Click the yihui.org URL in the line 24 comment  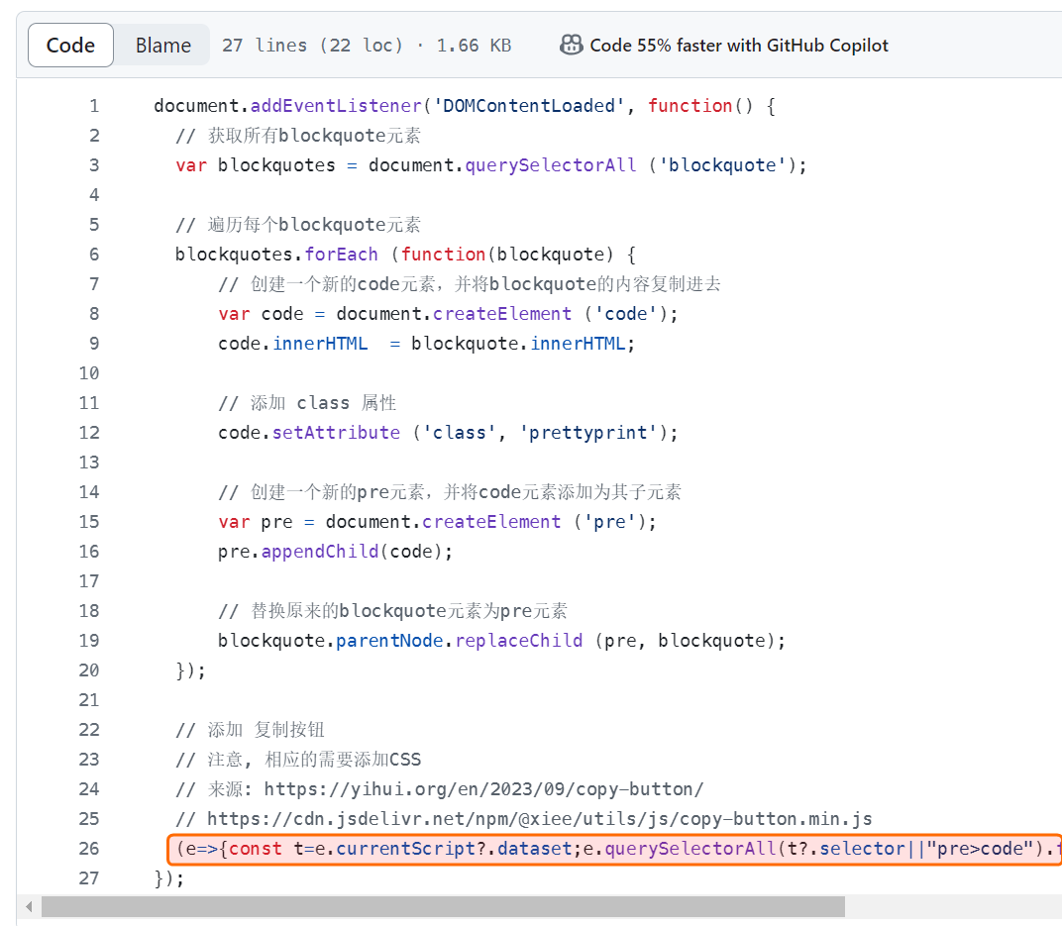pos(483,789)
